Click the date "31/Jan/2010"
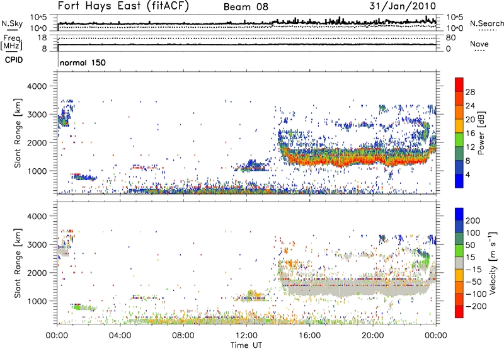Screen dimensions: 504x349 coord(403,6)
